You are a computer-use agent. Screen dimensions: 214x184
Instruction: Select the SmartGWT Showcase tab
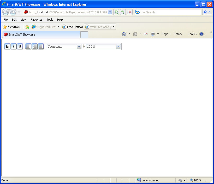41,34
